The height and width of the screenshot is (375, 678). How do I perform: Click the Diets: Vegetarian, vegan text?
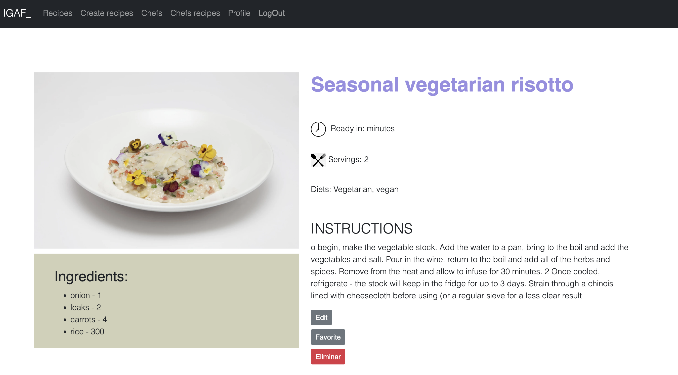354,189
